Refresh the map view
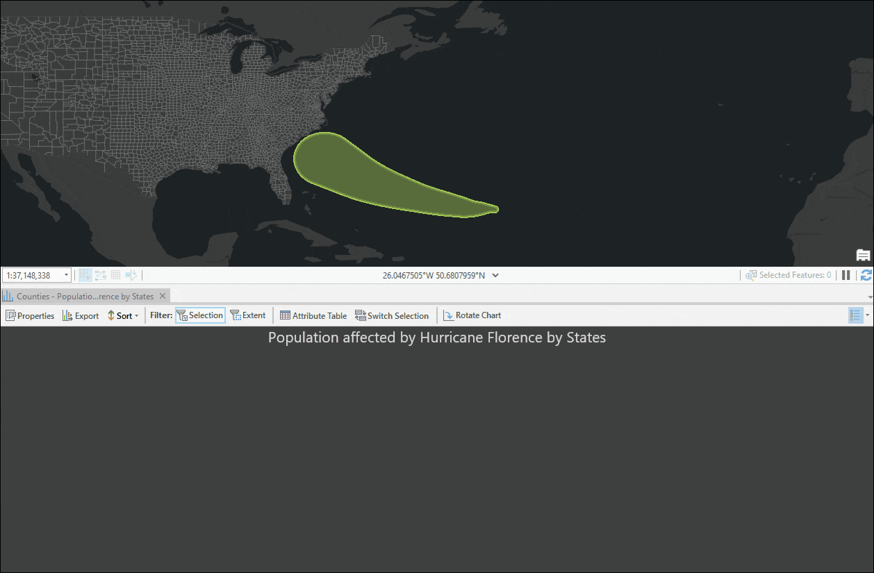The image size is (874, 573). (866, 275)
